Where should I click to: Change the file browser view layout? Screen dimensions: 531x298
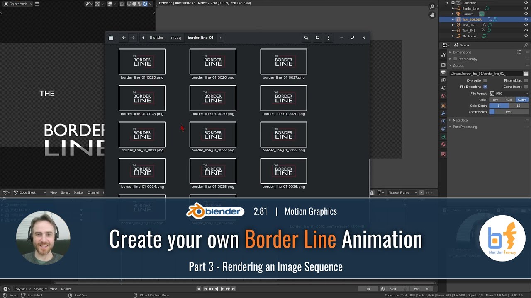pyautogui.click(x=317, y=38)
